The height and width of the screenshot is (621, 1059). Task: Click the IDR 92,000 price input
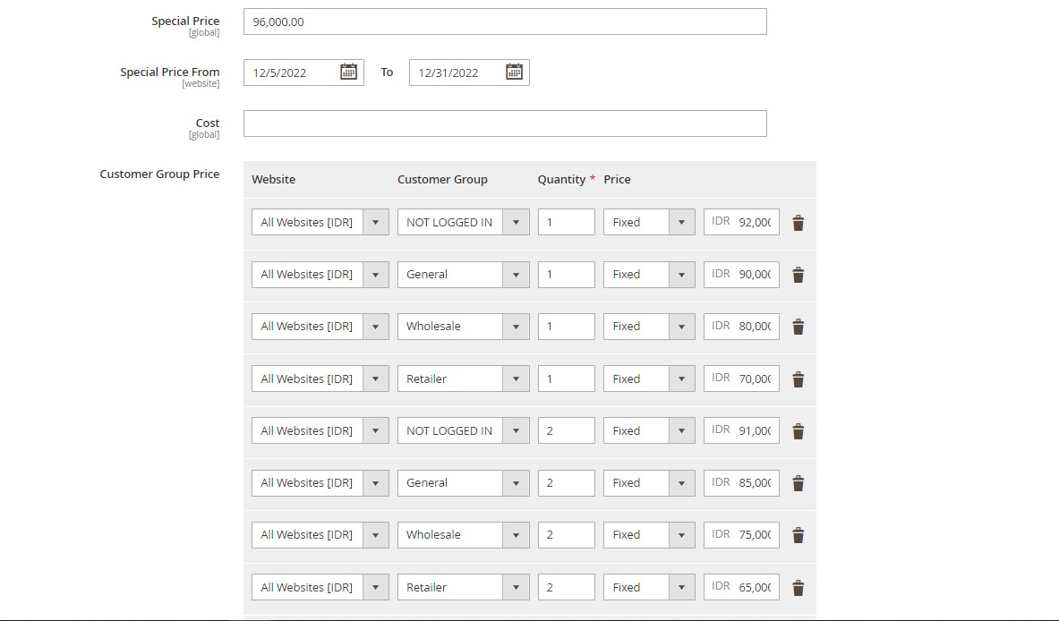(x=750, y=222)
